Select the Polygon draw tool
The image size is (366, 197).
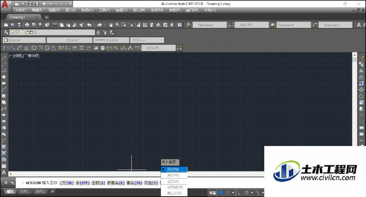4,77
